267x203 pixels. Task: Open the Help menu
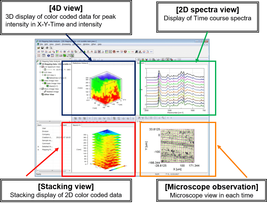coord(100,44)
